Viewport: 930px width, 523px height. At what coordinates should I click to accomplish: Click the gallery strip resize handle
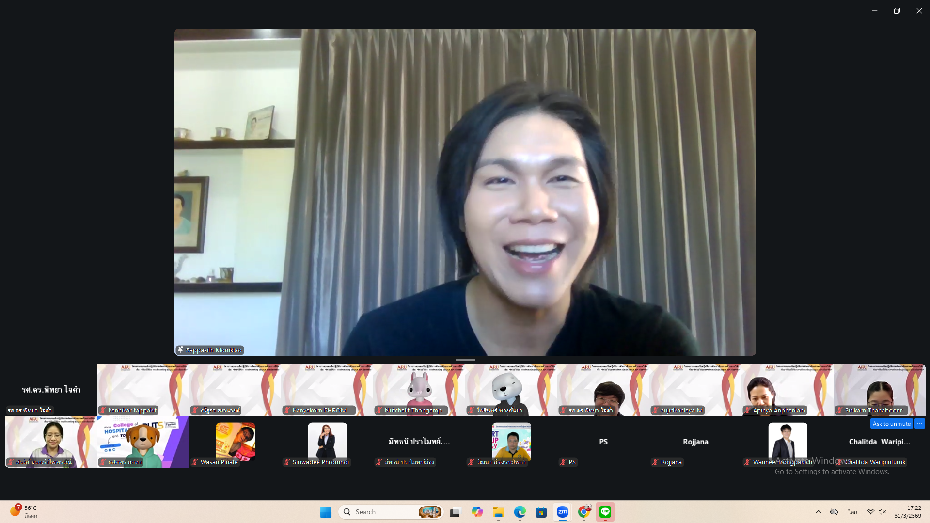[465, 360]
